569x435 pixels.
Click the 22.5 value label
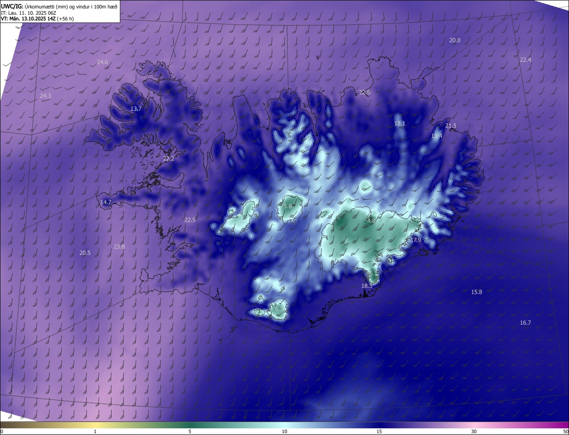[190, 220]
